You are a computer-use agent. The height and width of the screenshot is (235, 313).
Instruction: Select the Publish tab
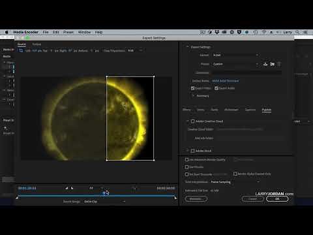click(267, 110)
